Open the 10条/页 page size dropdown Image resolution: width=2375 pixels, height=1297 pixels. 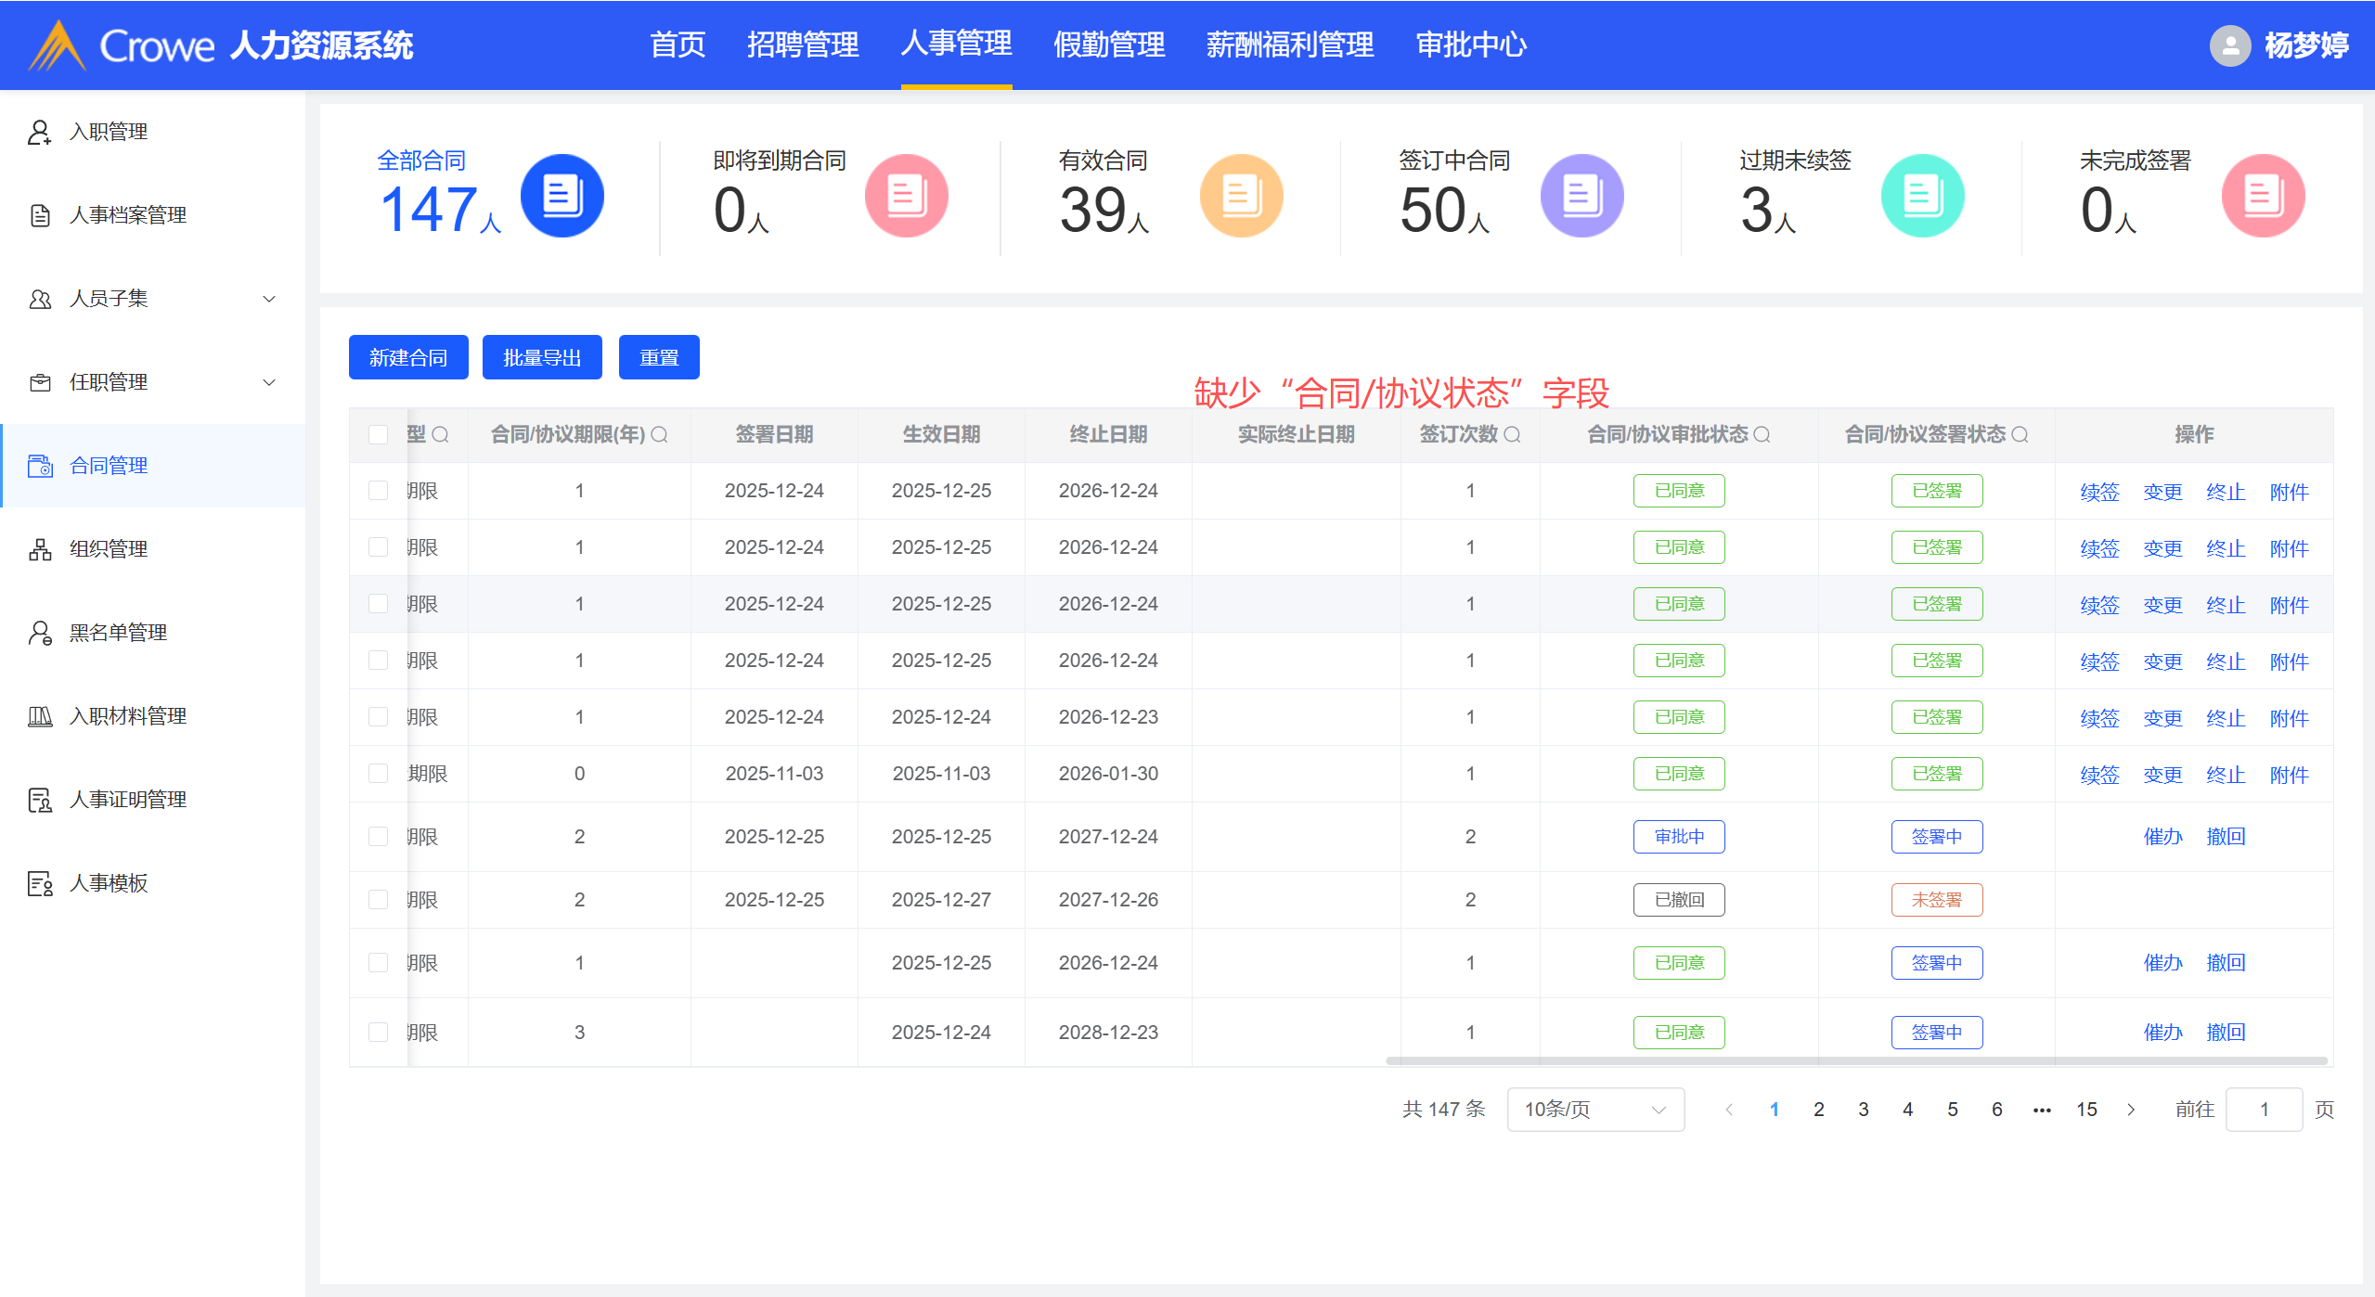pos(1594,1109)
